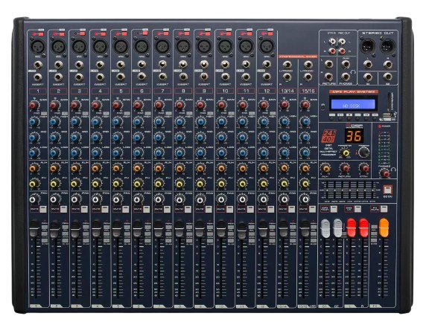Screen dimensions: 429x322
Task: Toggle the EQ ON switch of graphic equalizer
Action: coord(387,190)
